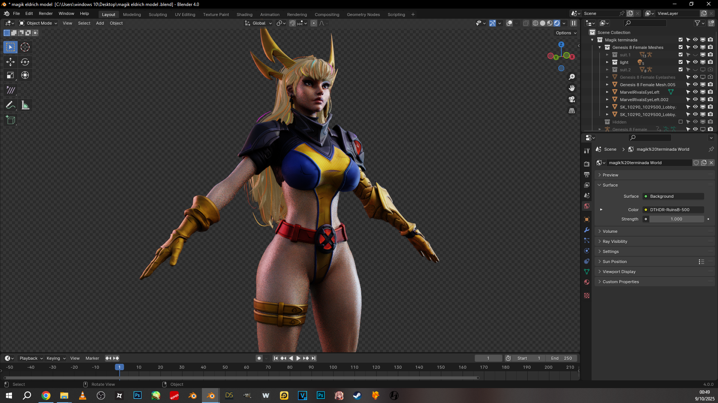Toggle exclude checkbox for light collection
The width and height of the screenshot is (718, 403).
pos(681,62)
